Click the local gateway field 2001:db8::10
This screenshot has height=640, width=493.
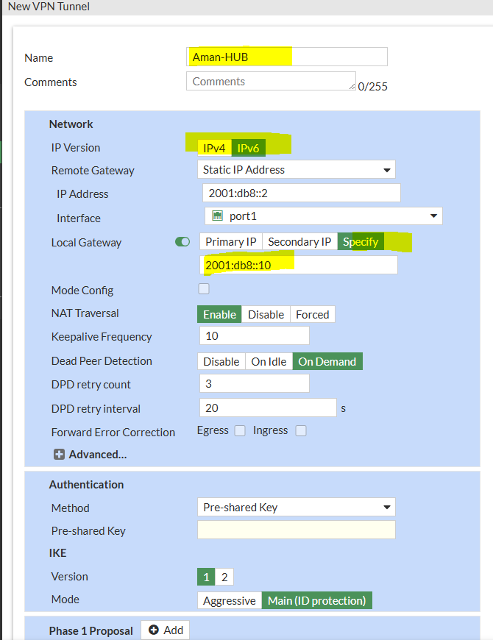[299, 265]
